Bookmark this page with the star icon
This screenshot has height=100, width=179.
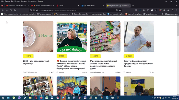[120, 10]
